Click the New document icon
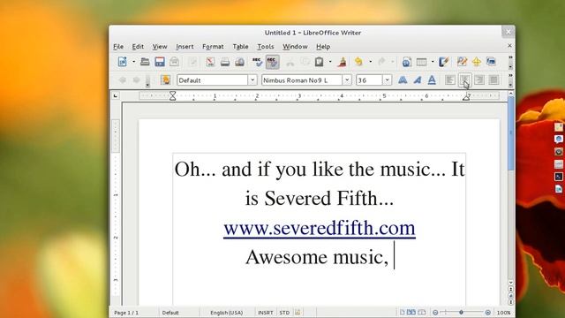 click(x=123, y=62)
